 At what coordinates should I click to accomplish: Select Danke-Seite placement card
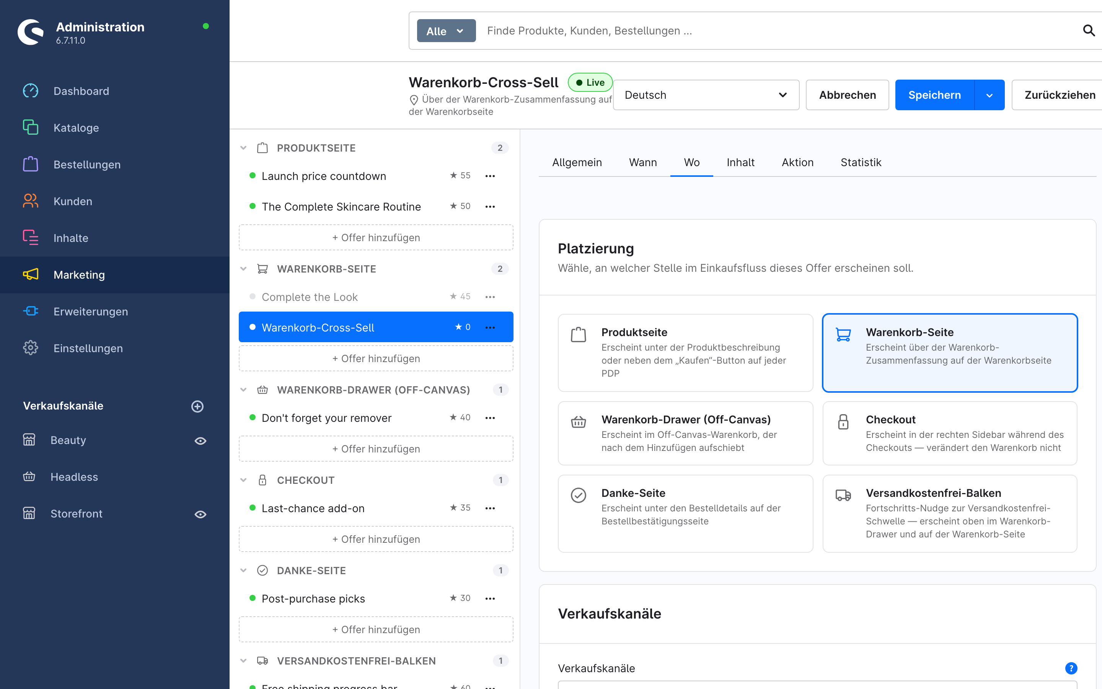point(685,514)
